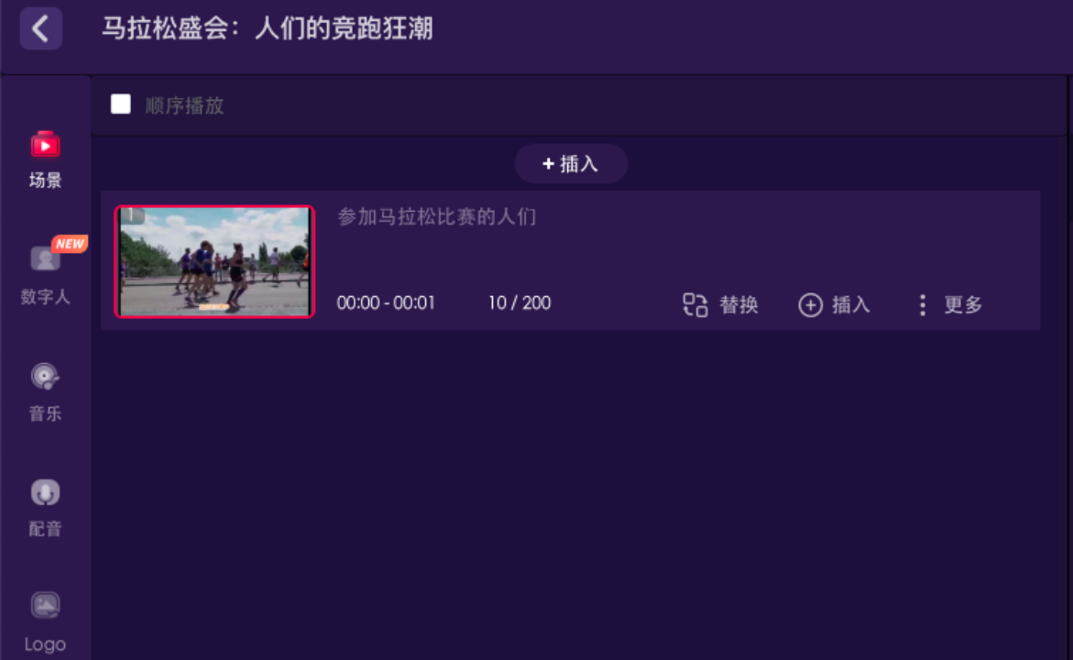
Task: Select the marathon runners scene thumbnail
Action: point(214,261)
